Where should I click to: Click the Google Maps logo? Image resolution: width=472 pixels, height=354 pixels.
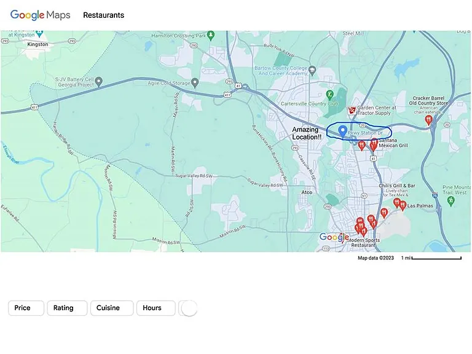click(x=41, y=15)
